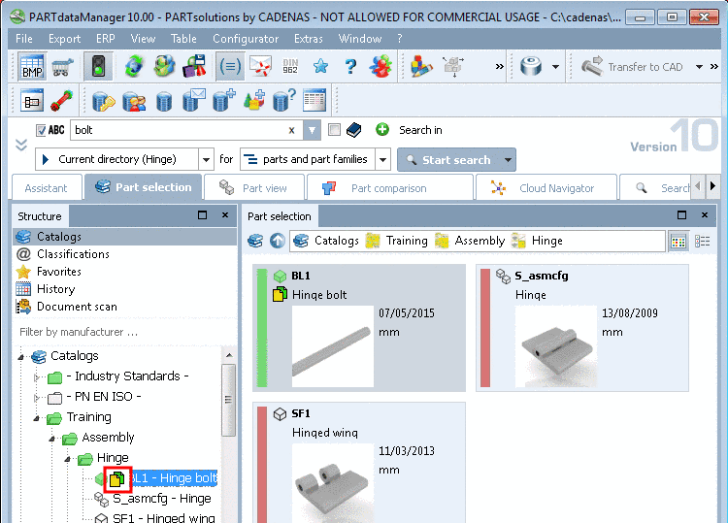Click the red wrench tool icon
728x523 pixels.
62,101
